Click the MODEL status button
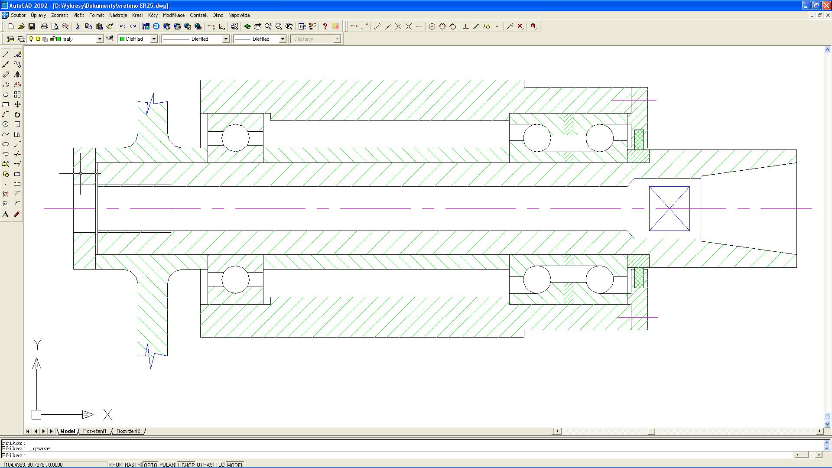The width and height of the screenshot is (832, 468). (235, 465)
